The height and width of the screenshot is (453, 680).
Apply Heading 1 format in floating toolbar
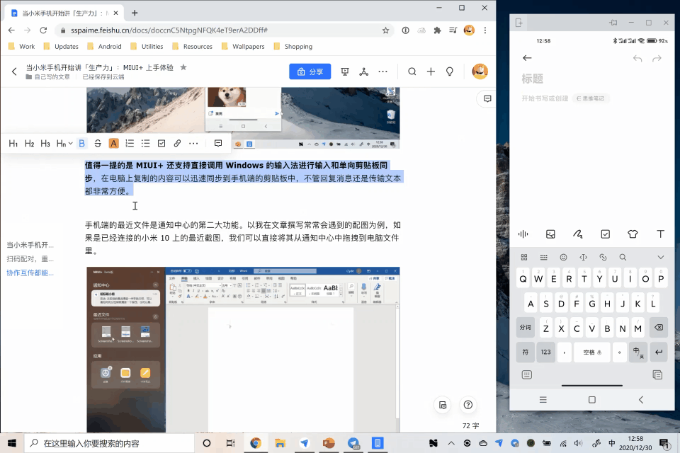point(13,144)
